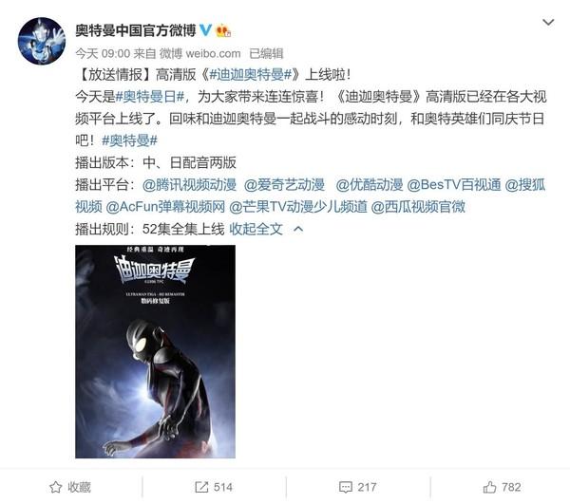
Task: Open the Ultraman Tiga poster thumbnail
Action: click(155, 351)
